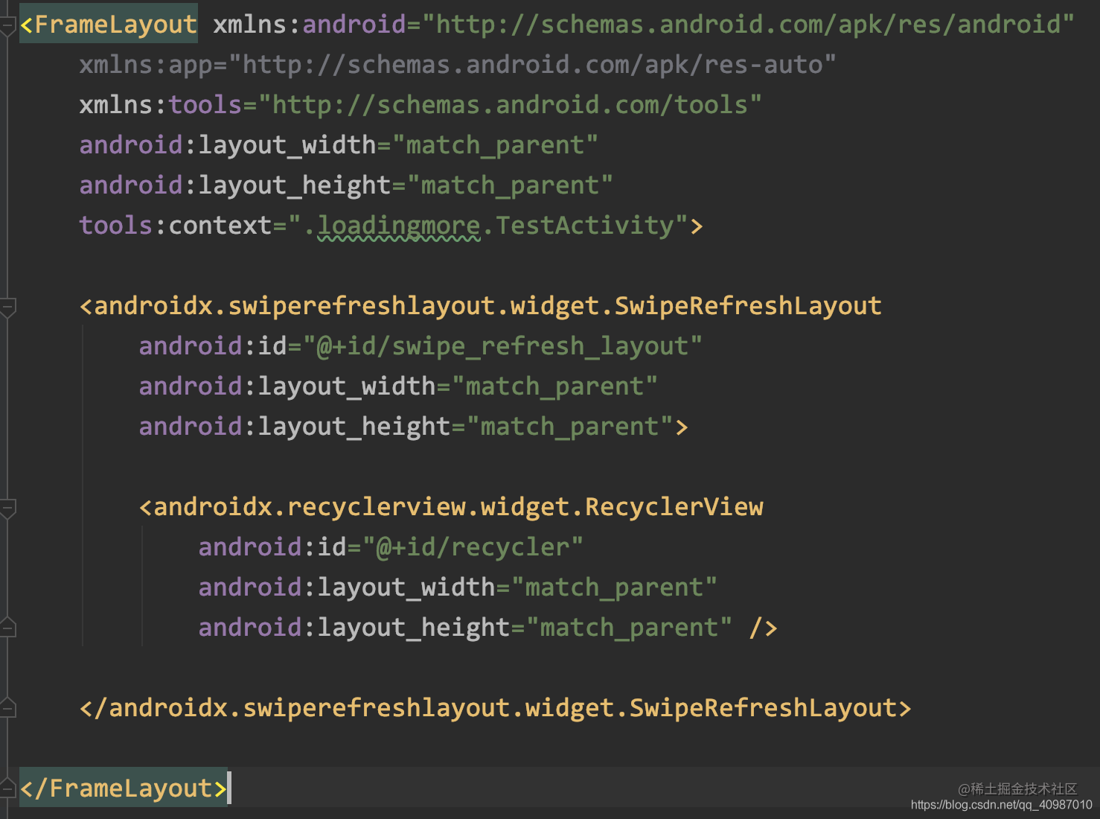This screenshot has height=819, width=1100.
Task: Click the @+id/swipe_refresh_layout id value
Action: (x=502, y=346)
